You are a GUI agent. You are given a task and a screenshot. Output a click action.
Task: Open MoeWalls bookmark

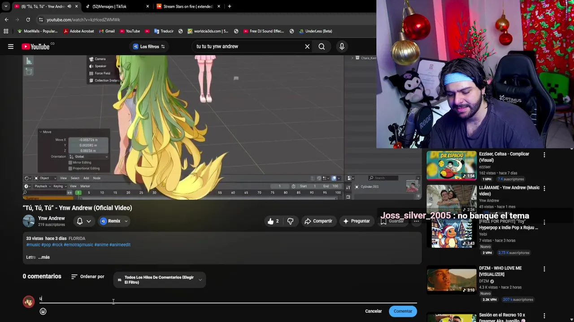point(37,31)
